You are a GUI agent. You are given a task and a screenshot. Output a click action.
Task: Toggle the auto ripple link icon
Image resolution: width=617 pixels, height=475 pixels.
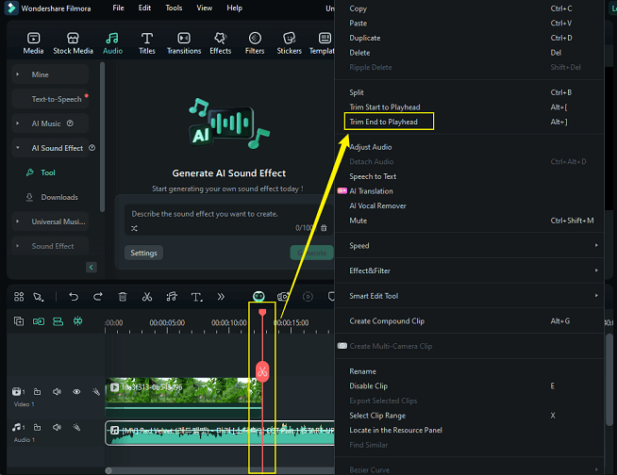[x=39, y=321]
